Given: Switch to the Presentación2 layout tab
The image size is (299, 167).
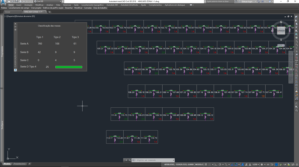Looking at the screenshot, I should click(x=19, y=164).
